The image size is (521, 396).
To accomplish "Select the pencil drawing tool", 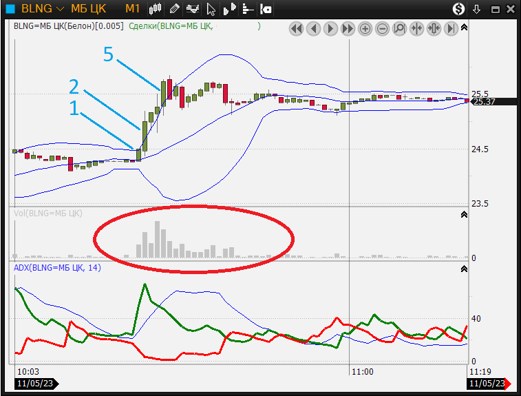I will coord(174,9).
